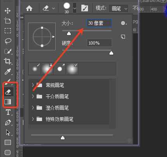Select the Eyedropper tool

[8, 71]
